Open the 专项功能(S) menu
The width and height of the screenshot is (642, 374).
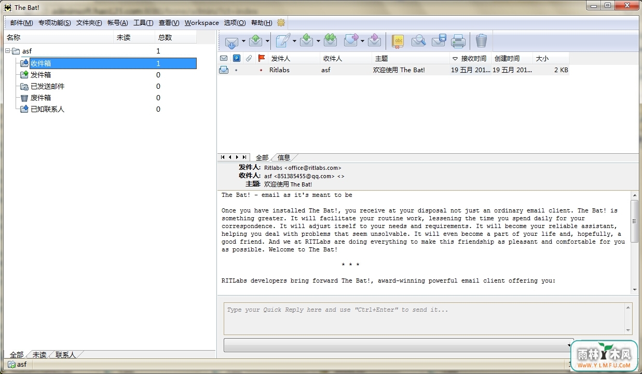click(x=54, y=23)
